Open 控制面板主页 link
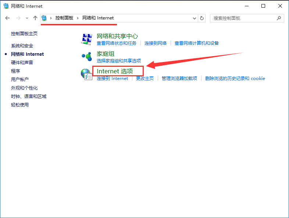Screen dimensions: 289x218 click(x=24, y=34)
